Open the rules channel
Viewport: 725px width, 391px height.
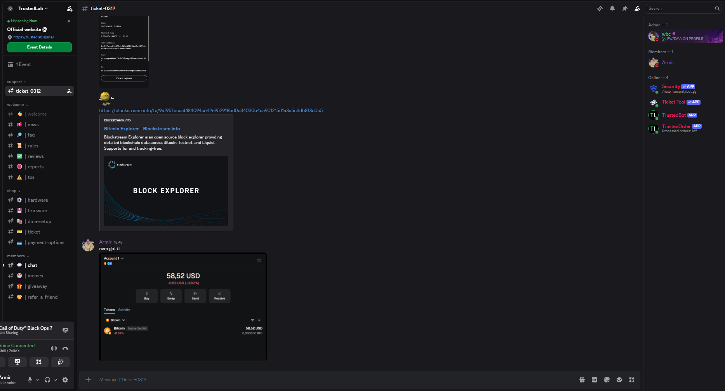[40, 146]
